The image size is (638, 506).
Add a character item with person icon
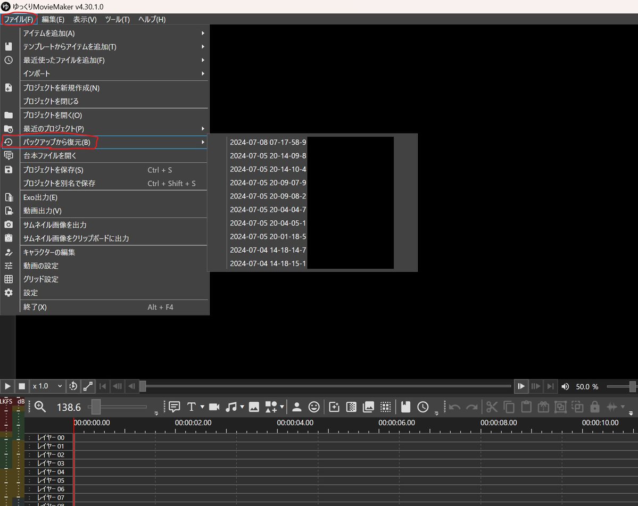tap(297, 407)
